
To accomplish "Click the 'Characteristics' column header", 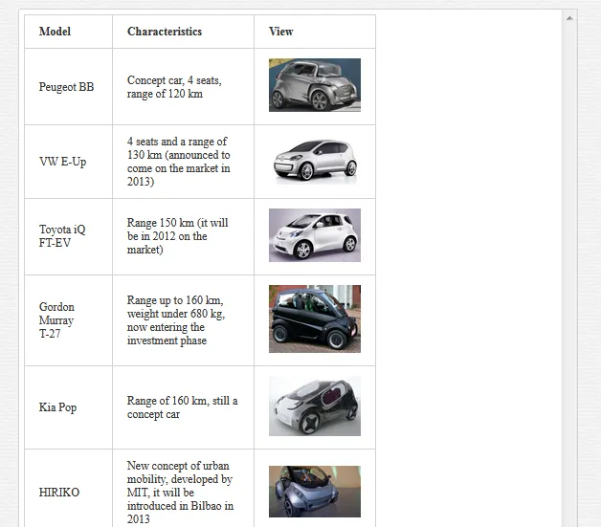I will tap(183, 32).
